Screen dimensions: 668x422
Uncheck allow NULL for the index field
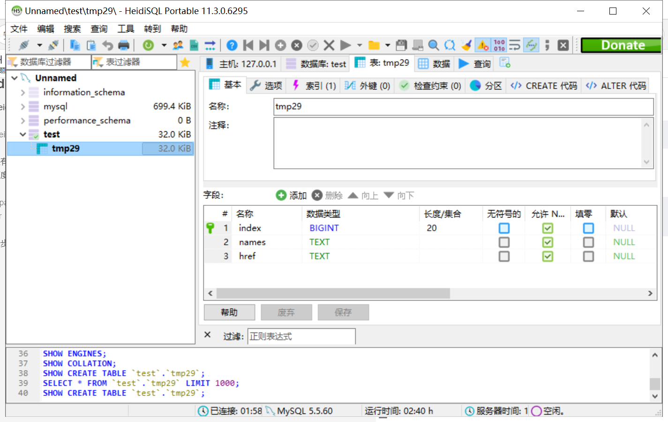548,228
